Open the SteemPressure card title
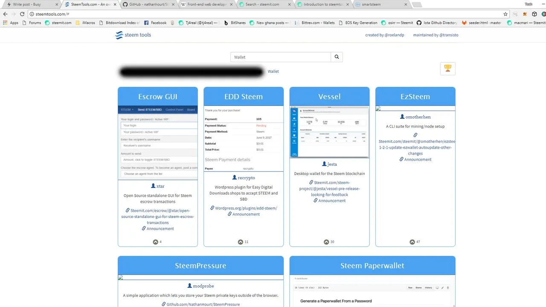The height and width of the screenshot is (307, 546). pyautogui.click(x=200, y=266)
